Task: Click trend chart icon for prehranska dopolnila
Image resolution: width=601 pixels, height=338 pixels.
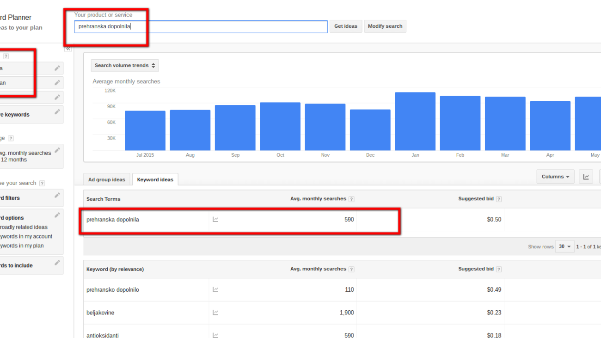Action: coord(215,220)
